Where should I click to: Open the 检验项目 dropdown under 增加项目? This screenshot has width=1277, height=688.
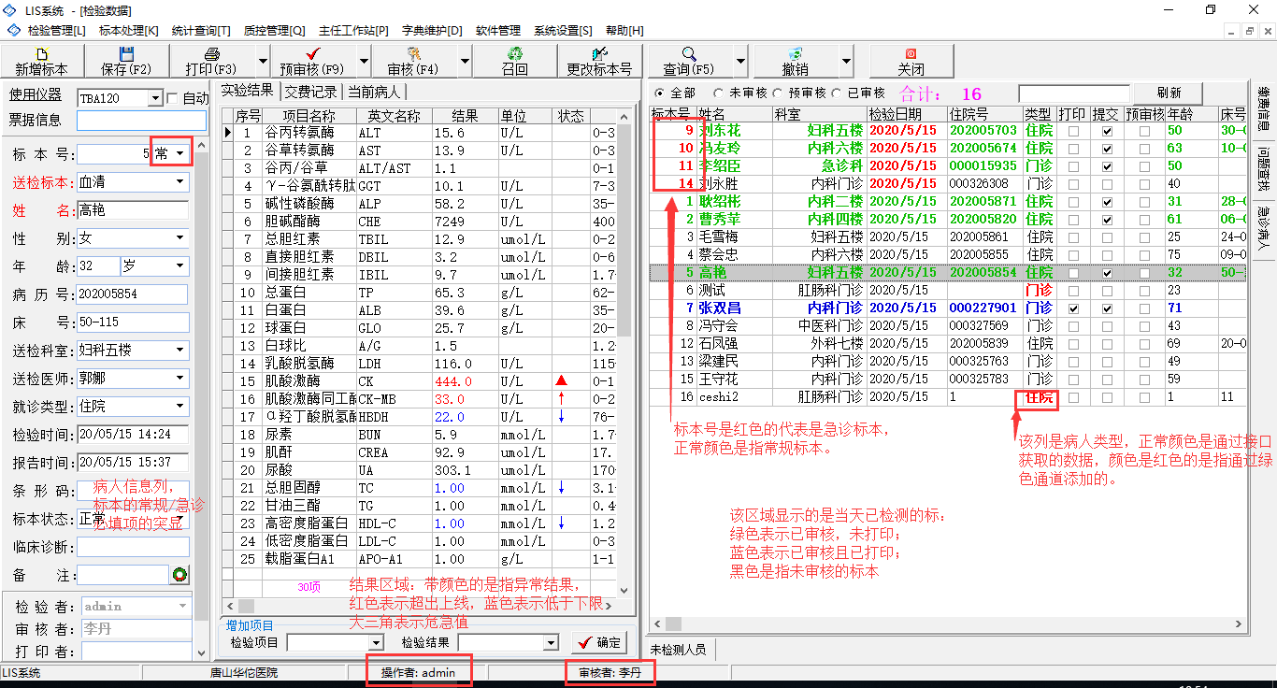(x=376, y=643)
